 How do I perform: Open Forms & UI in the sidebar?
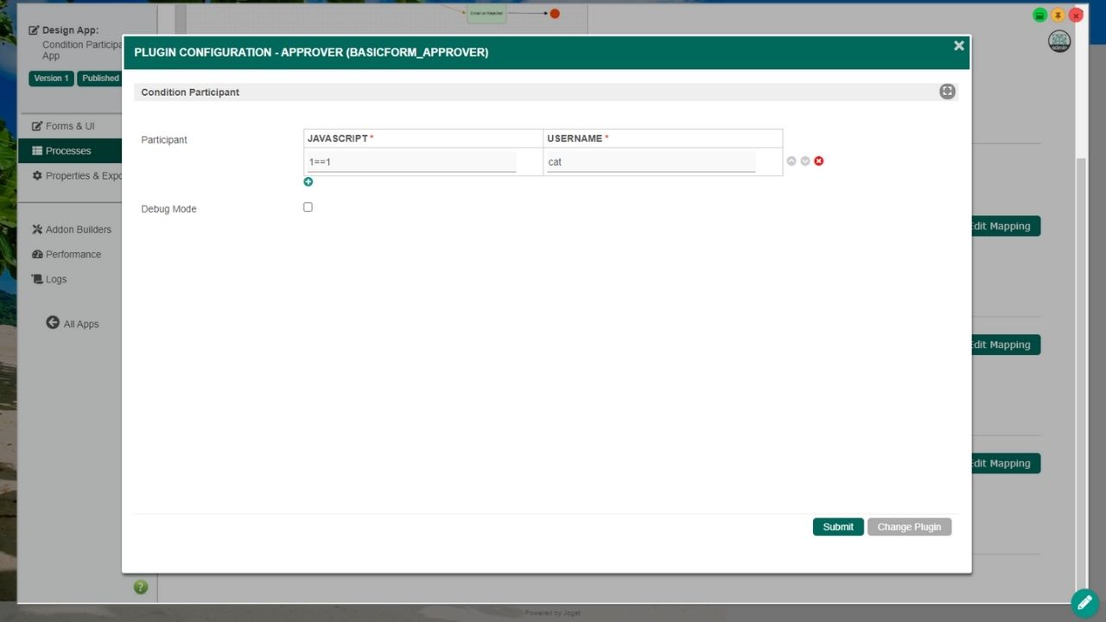[x=69, y=126]
